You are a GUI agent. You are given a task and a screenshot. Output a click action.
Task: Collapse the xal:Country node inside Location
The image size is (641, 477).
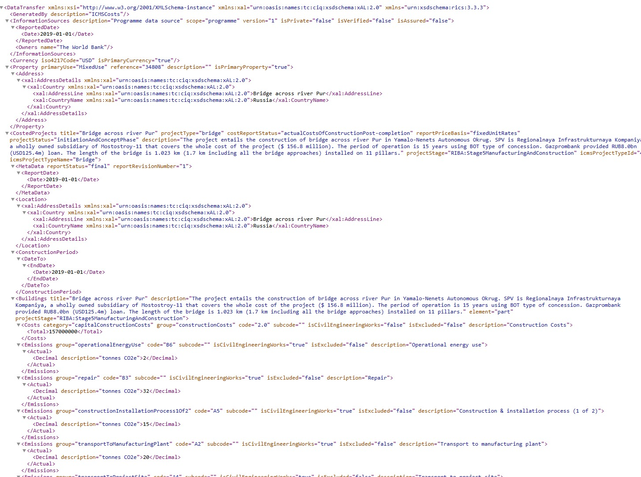pyautogui.click(x=24, y=212)
